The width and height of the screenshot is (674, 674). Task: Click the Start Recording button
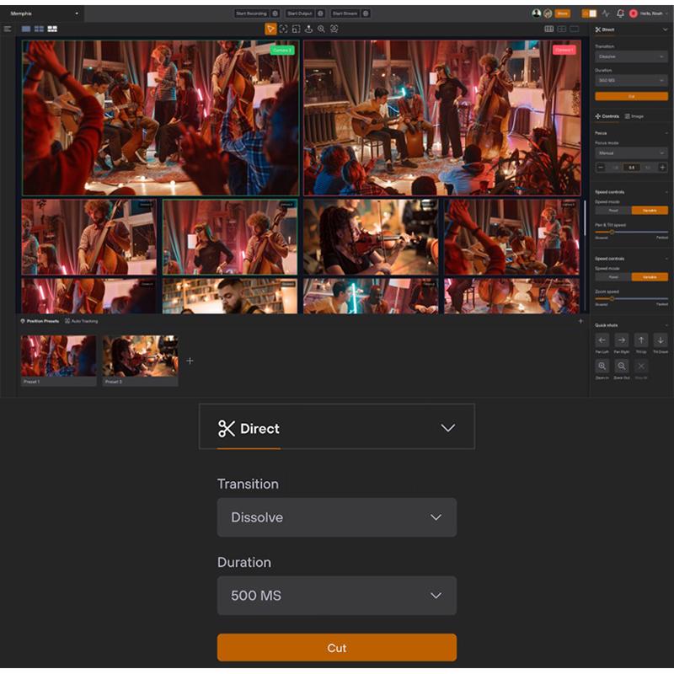pos(251,13)
